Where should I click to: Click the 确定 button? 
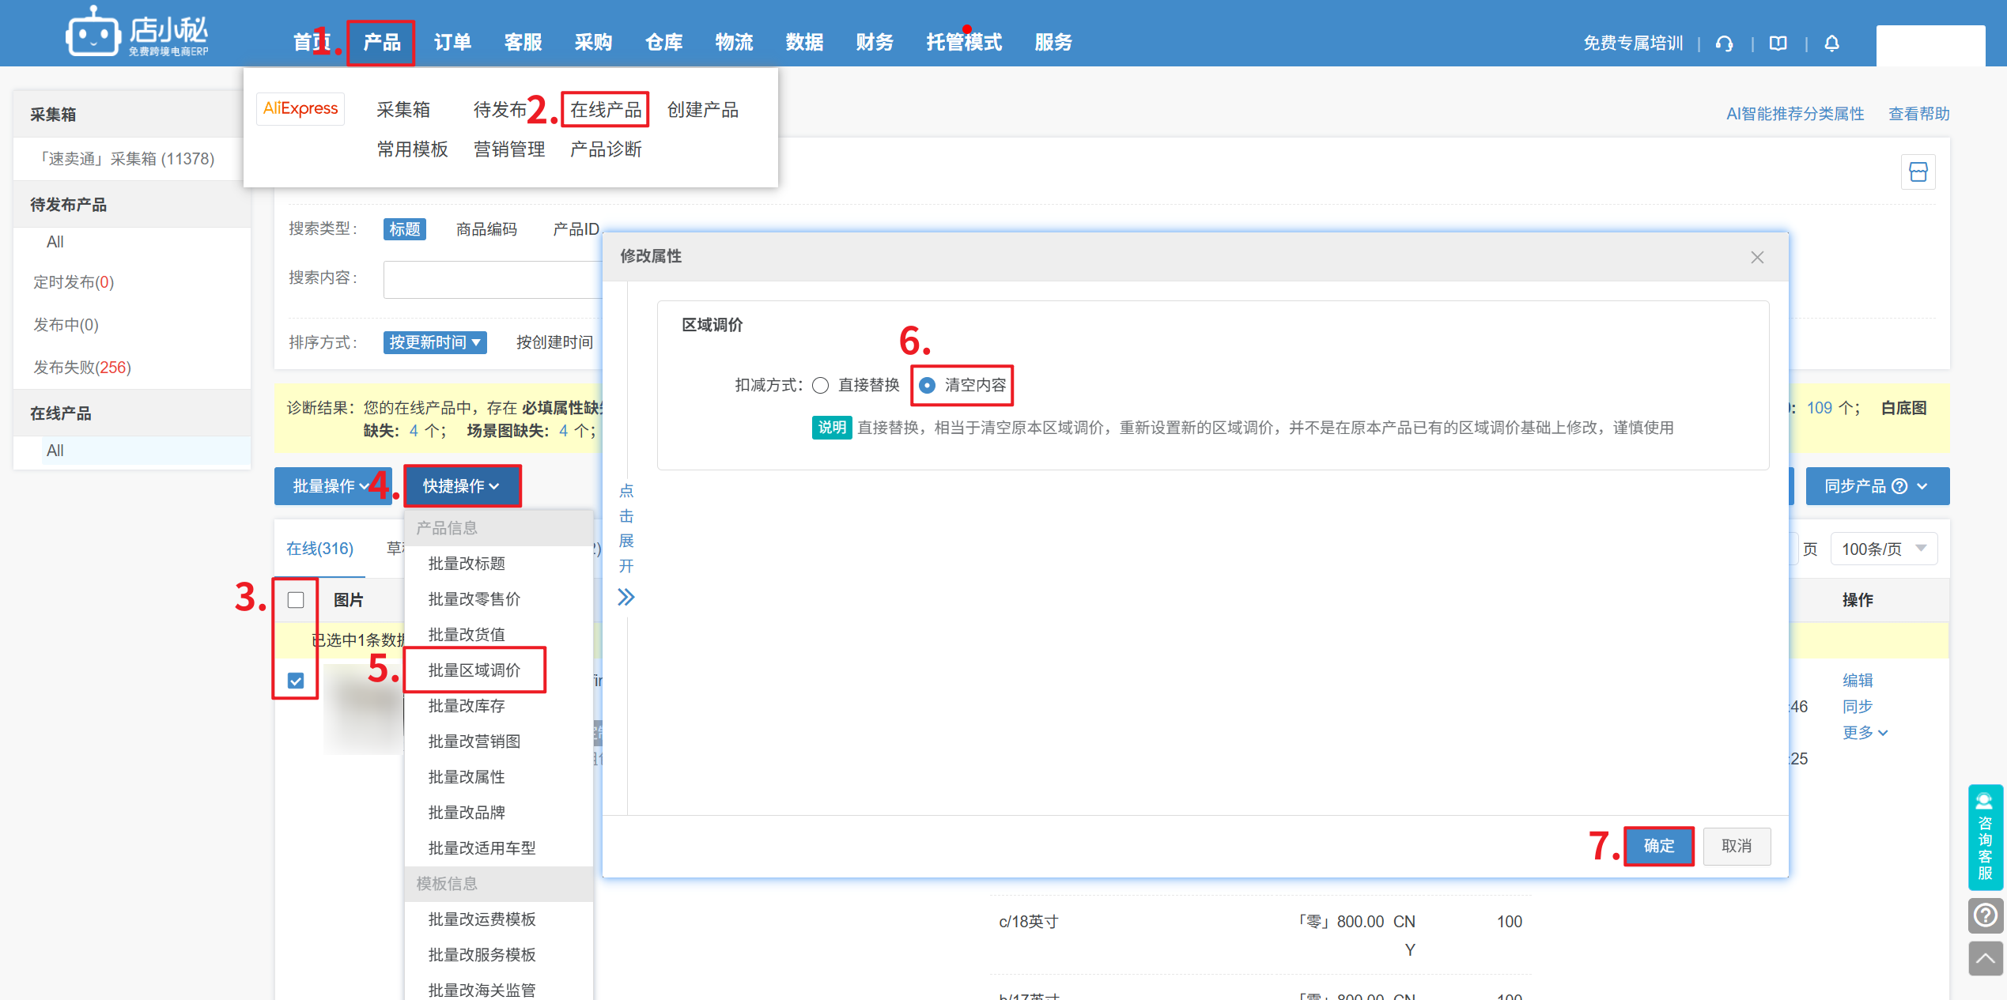click(x=1658, y=846)
